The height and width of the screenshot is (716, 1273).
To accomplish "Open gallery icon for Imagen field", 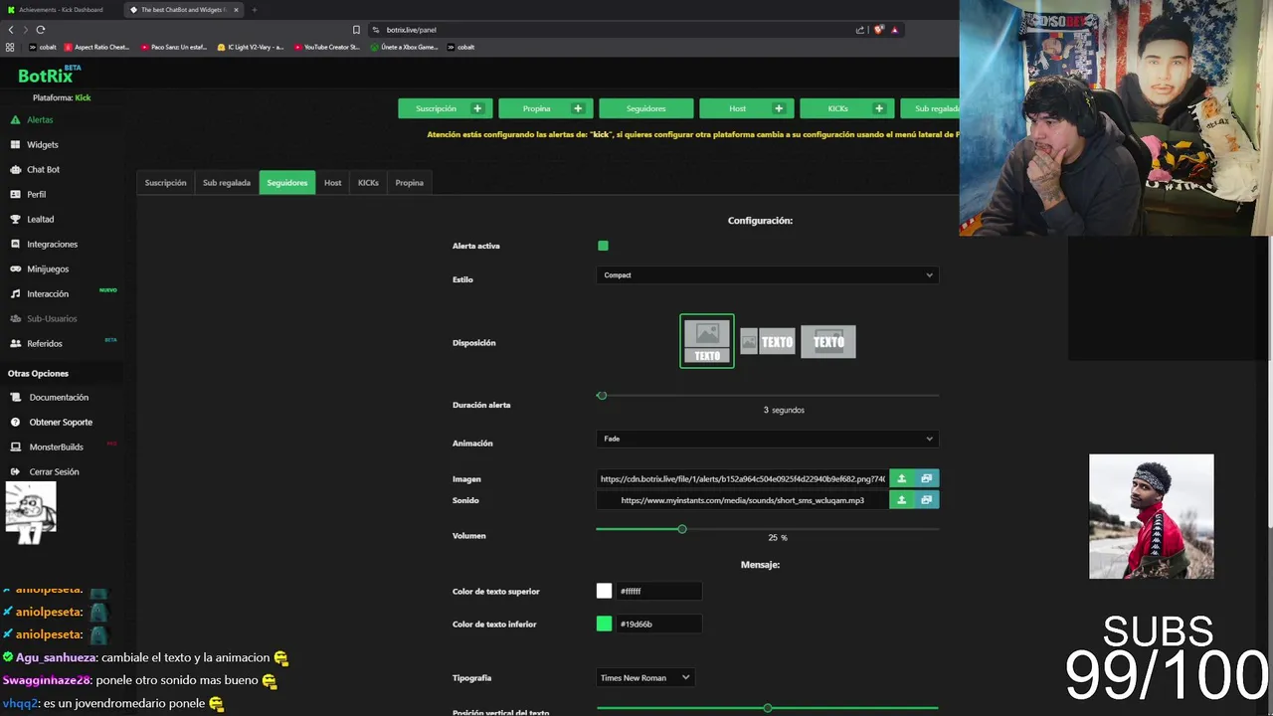I will pos(927,478).
